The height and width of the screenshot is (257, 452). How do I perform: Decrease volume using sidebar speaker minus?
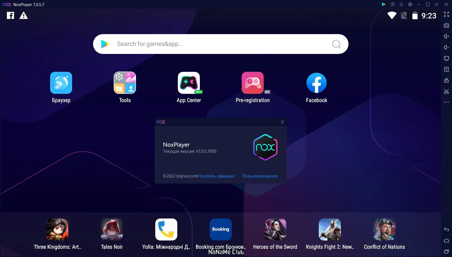click(x=446, y=47)
